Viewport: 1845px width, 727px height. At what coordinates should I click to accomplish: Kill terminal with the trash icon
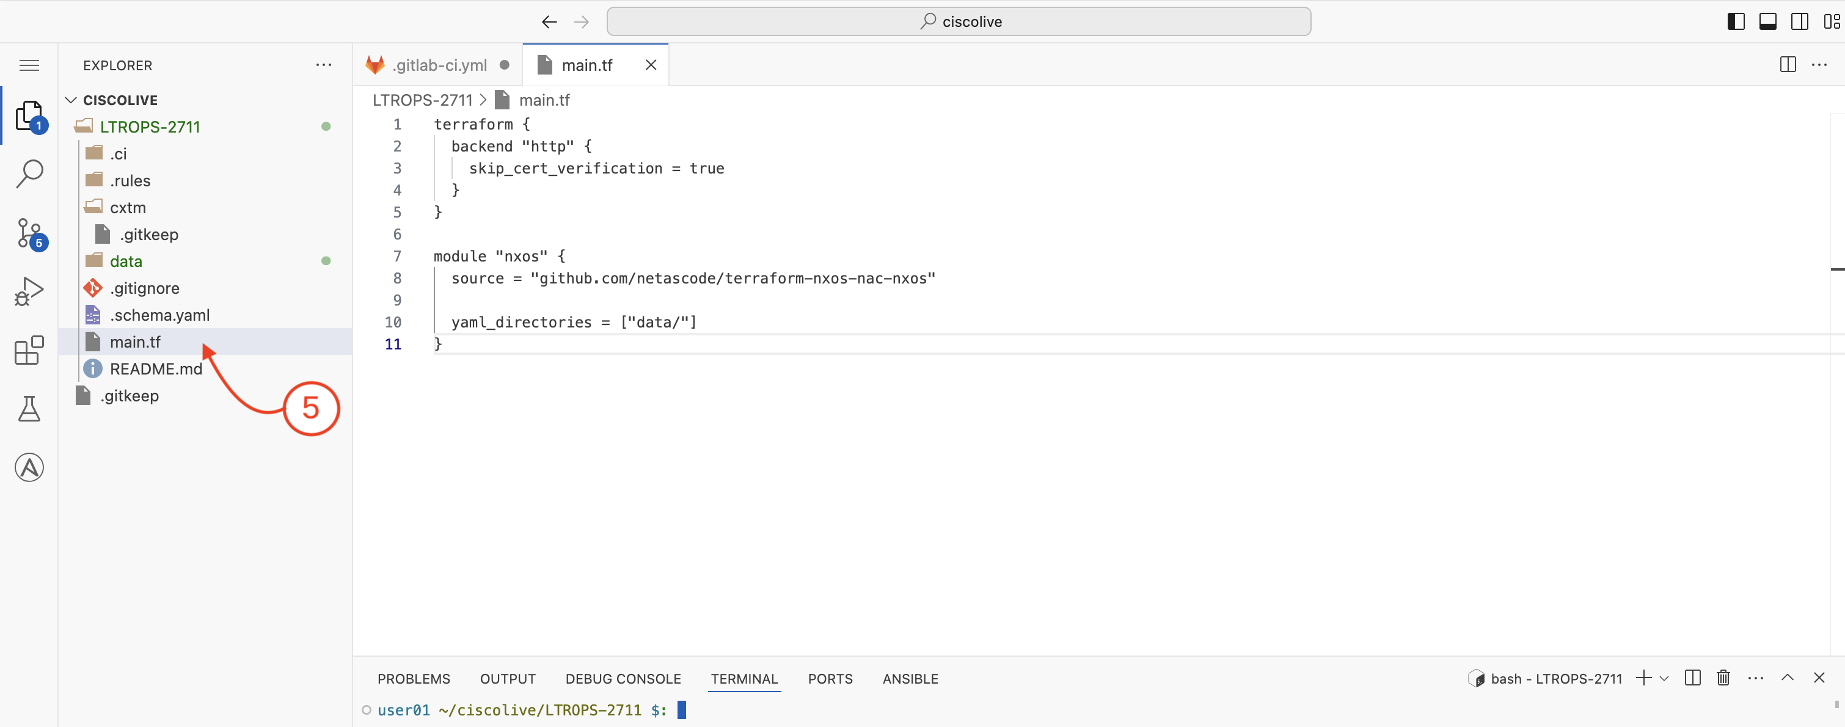(1723, 678)
